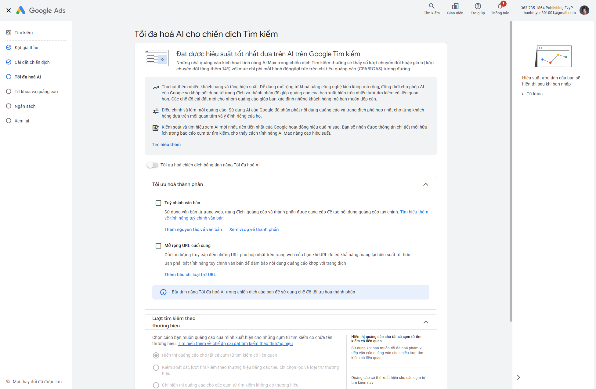596x389 pixels.
Task: Click the account profile avatar
Action: click(584, 10)
